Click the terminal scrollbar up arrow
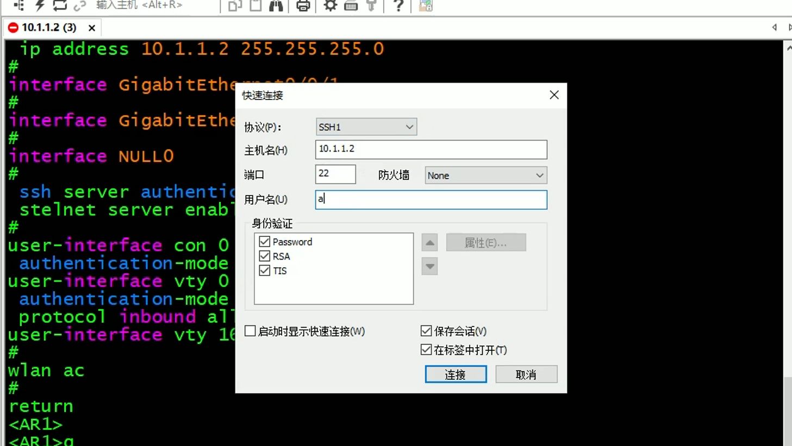Screen dimensions: 792x446 [x=789, y=48]
